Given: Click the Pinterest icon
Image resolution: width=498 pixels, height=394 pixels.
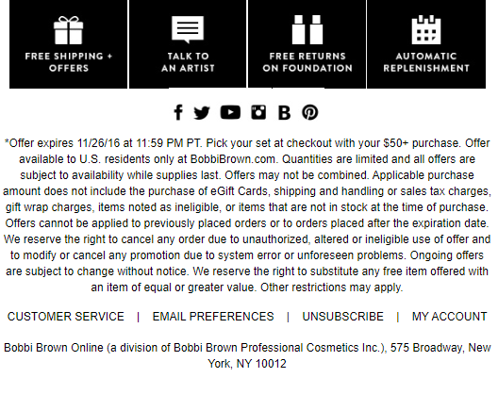Looking at the screenshot, I should (310, 112).
